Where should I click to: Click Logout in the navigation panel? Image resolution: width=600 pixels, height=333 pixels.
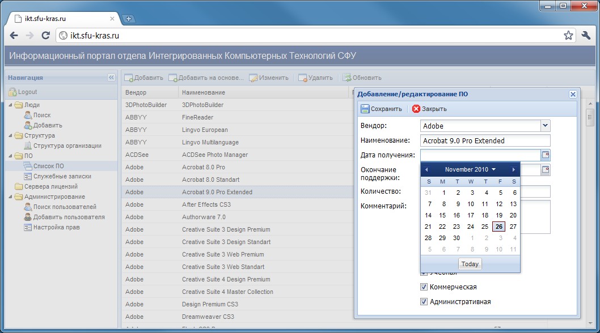pyautogui.click(x=23, y=92)
